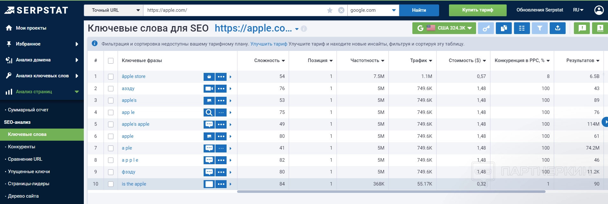Viewport: 608px width, 204px height.
Task: Open Обновления Serpstat link
Action: [x=540, y=10]
